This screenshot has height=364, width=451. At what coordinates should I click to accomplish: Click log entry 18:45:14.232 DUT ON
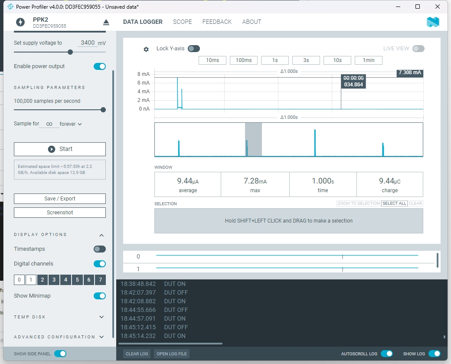(x=154, y=336)
